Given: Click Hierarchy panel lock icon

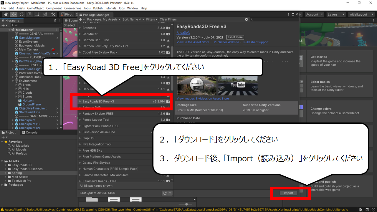Looking at the screenshot, I should coord(55,21).
